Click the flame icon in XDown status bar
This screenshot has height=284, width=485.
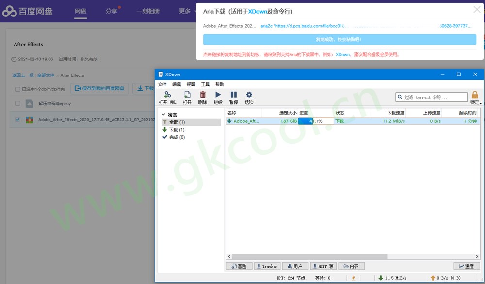tap(353, 278)
